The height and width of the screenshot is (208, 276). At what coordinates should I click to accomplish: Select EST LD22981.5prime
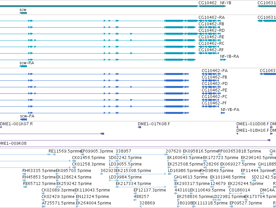(229, 197)
